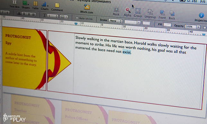
Task: Click the word Harold in the story
Action: click(x=140, y=44)
